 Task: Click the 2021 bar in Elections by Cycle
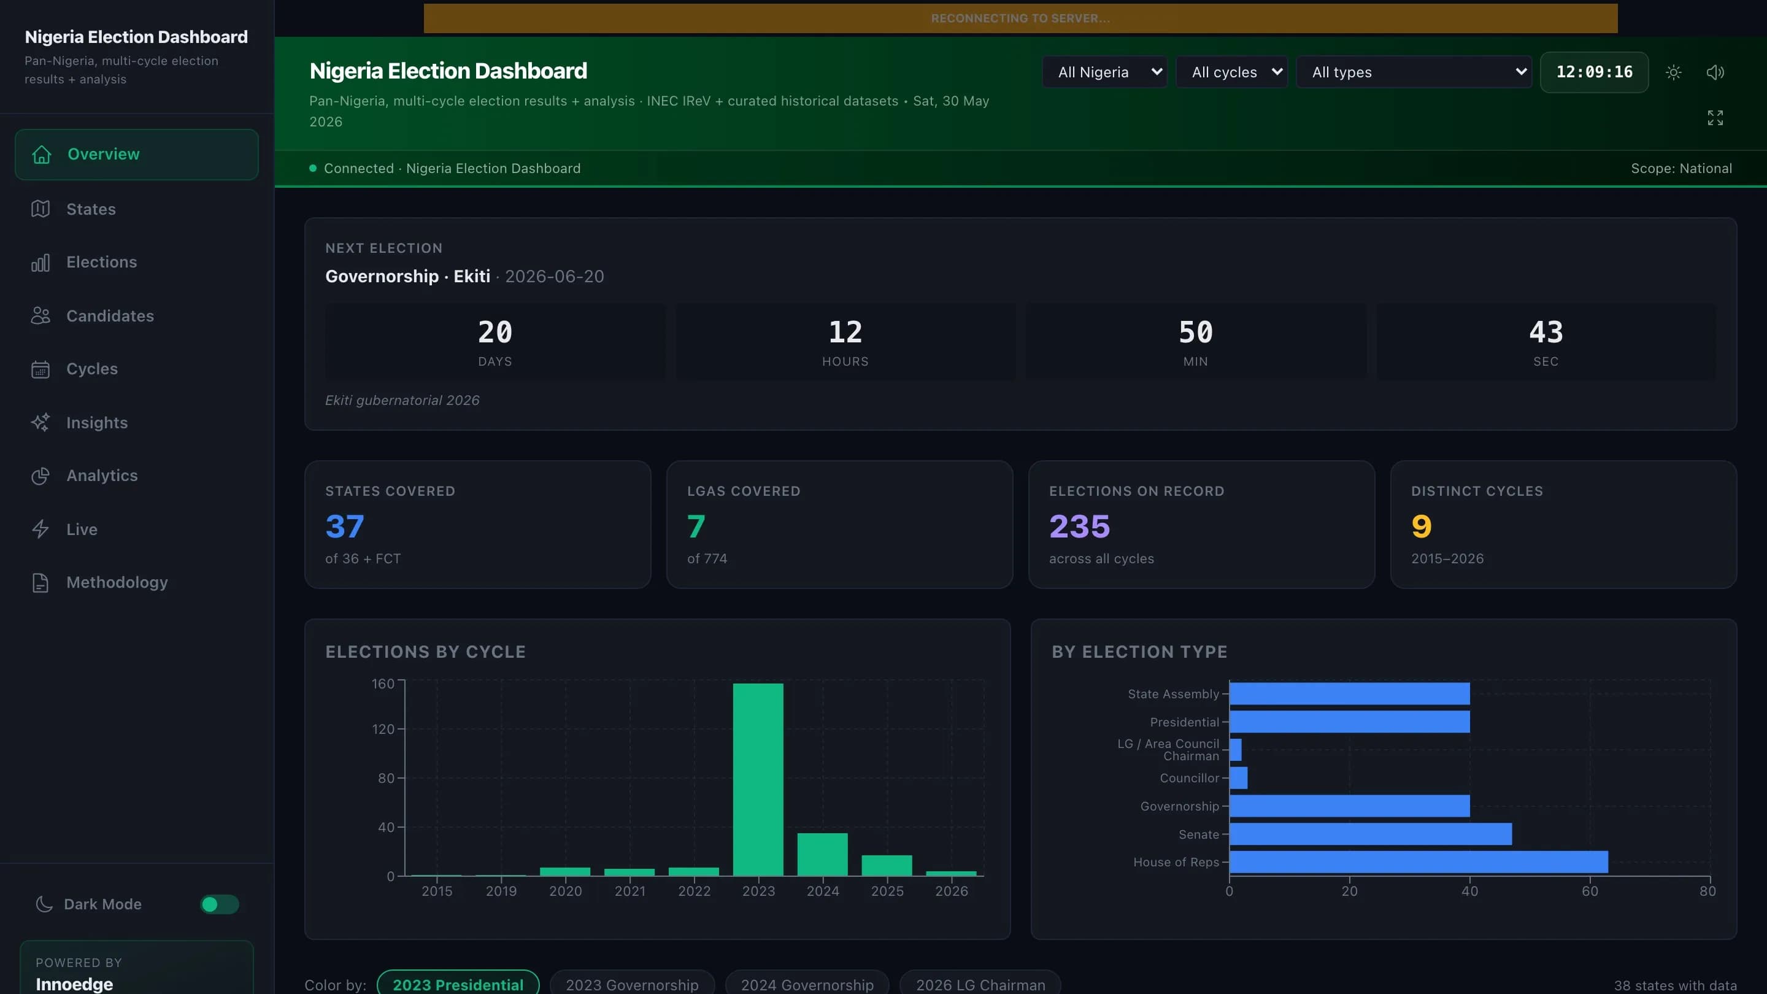629,872
